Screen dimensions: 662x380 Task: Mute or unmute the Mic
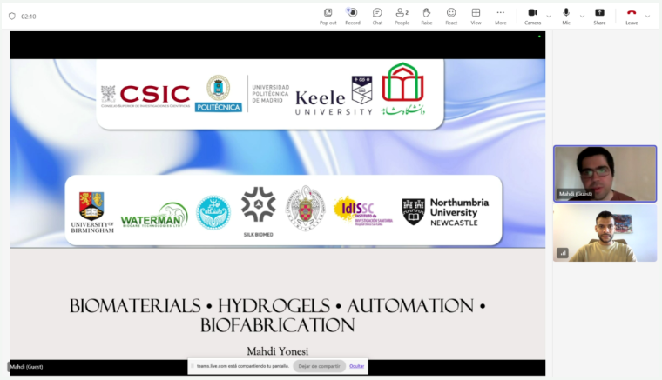pyautogui.click(x=566, y=17)
